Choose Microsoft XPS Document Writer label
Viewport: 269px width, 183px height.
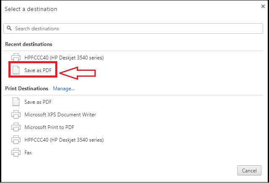pyautogui.click(x=60, y=115)
